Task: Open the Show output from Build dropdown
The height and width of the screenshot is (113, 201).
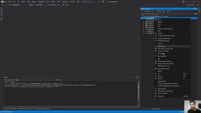Action: click(x=31, y=80)
